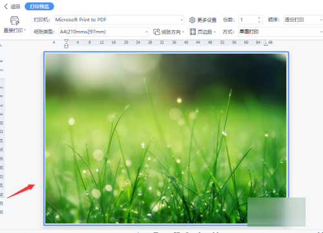Select the grass image preview page
The width and height of the screenshot is (323, 233).
click(x=166, y=138)
